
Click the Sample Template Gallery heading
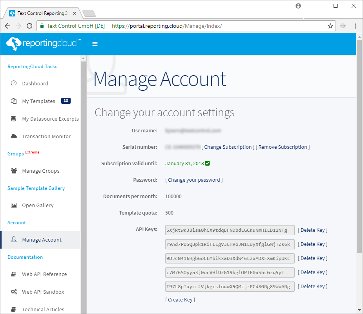tap(36, 188)
